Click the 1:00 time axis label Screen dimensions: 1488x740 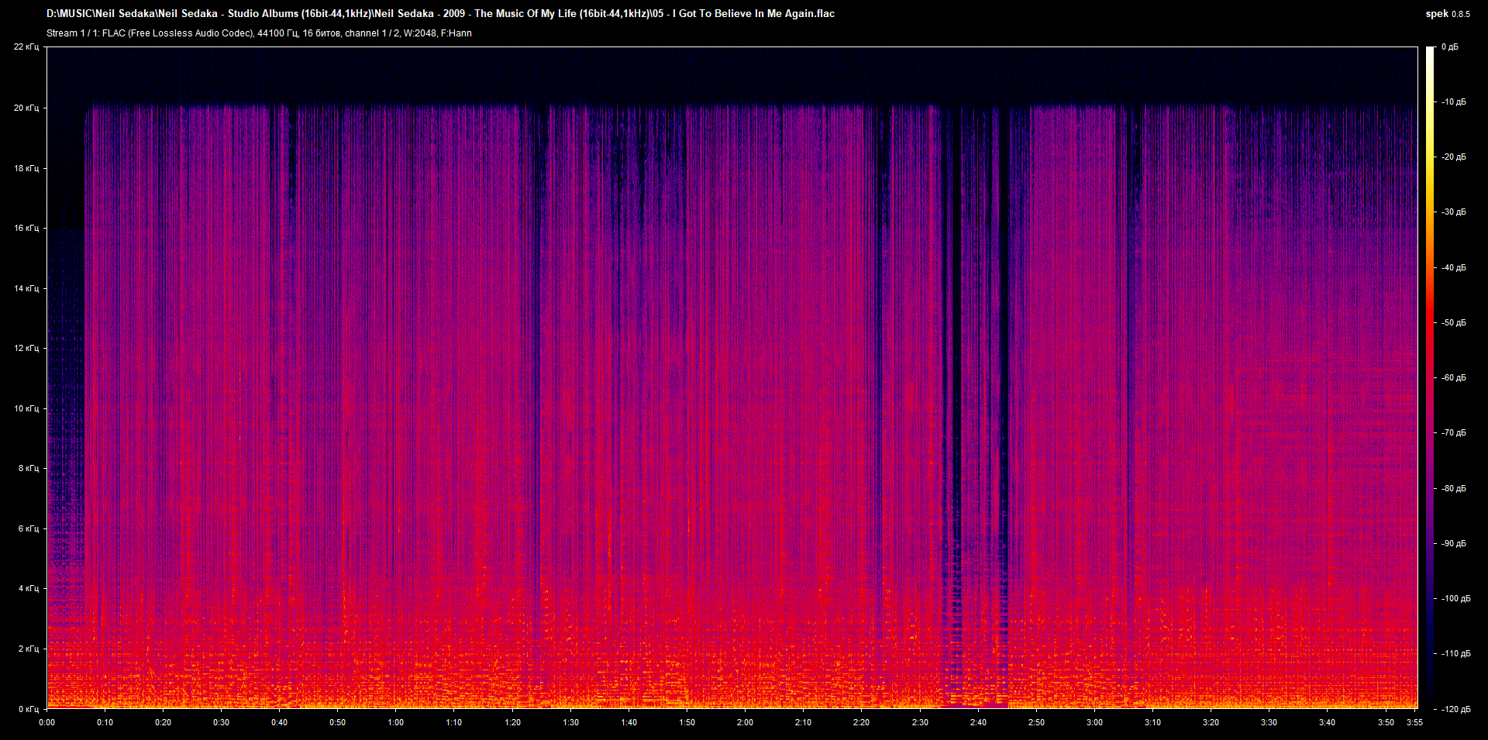click(x=395, y=722)
